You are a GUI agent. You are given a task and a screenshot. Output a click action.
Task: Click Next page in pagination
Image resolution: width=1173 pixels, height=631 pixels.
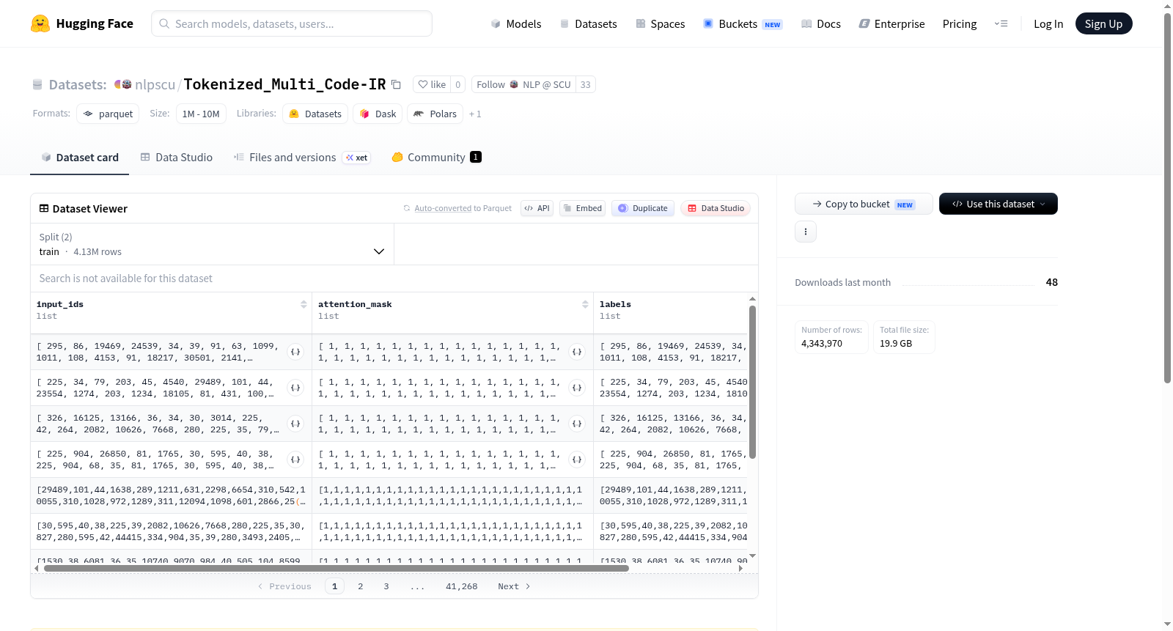coord(514,586)
